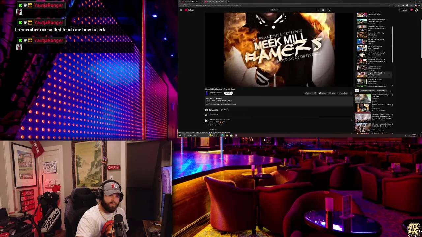Start voice search with the microphone
The height and width of the screenshot is (237, 422).
coord(329,10)
